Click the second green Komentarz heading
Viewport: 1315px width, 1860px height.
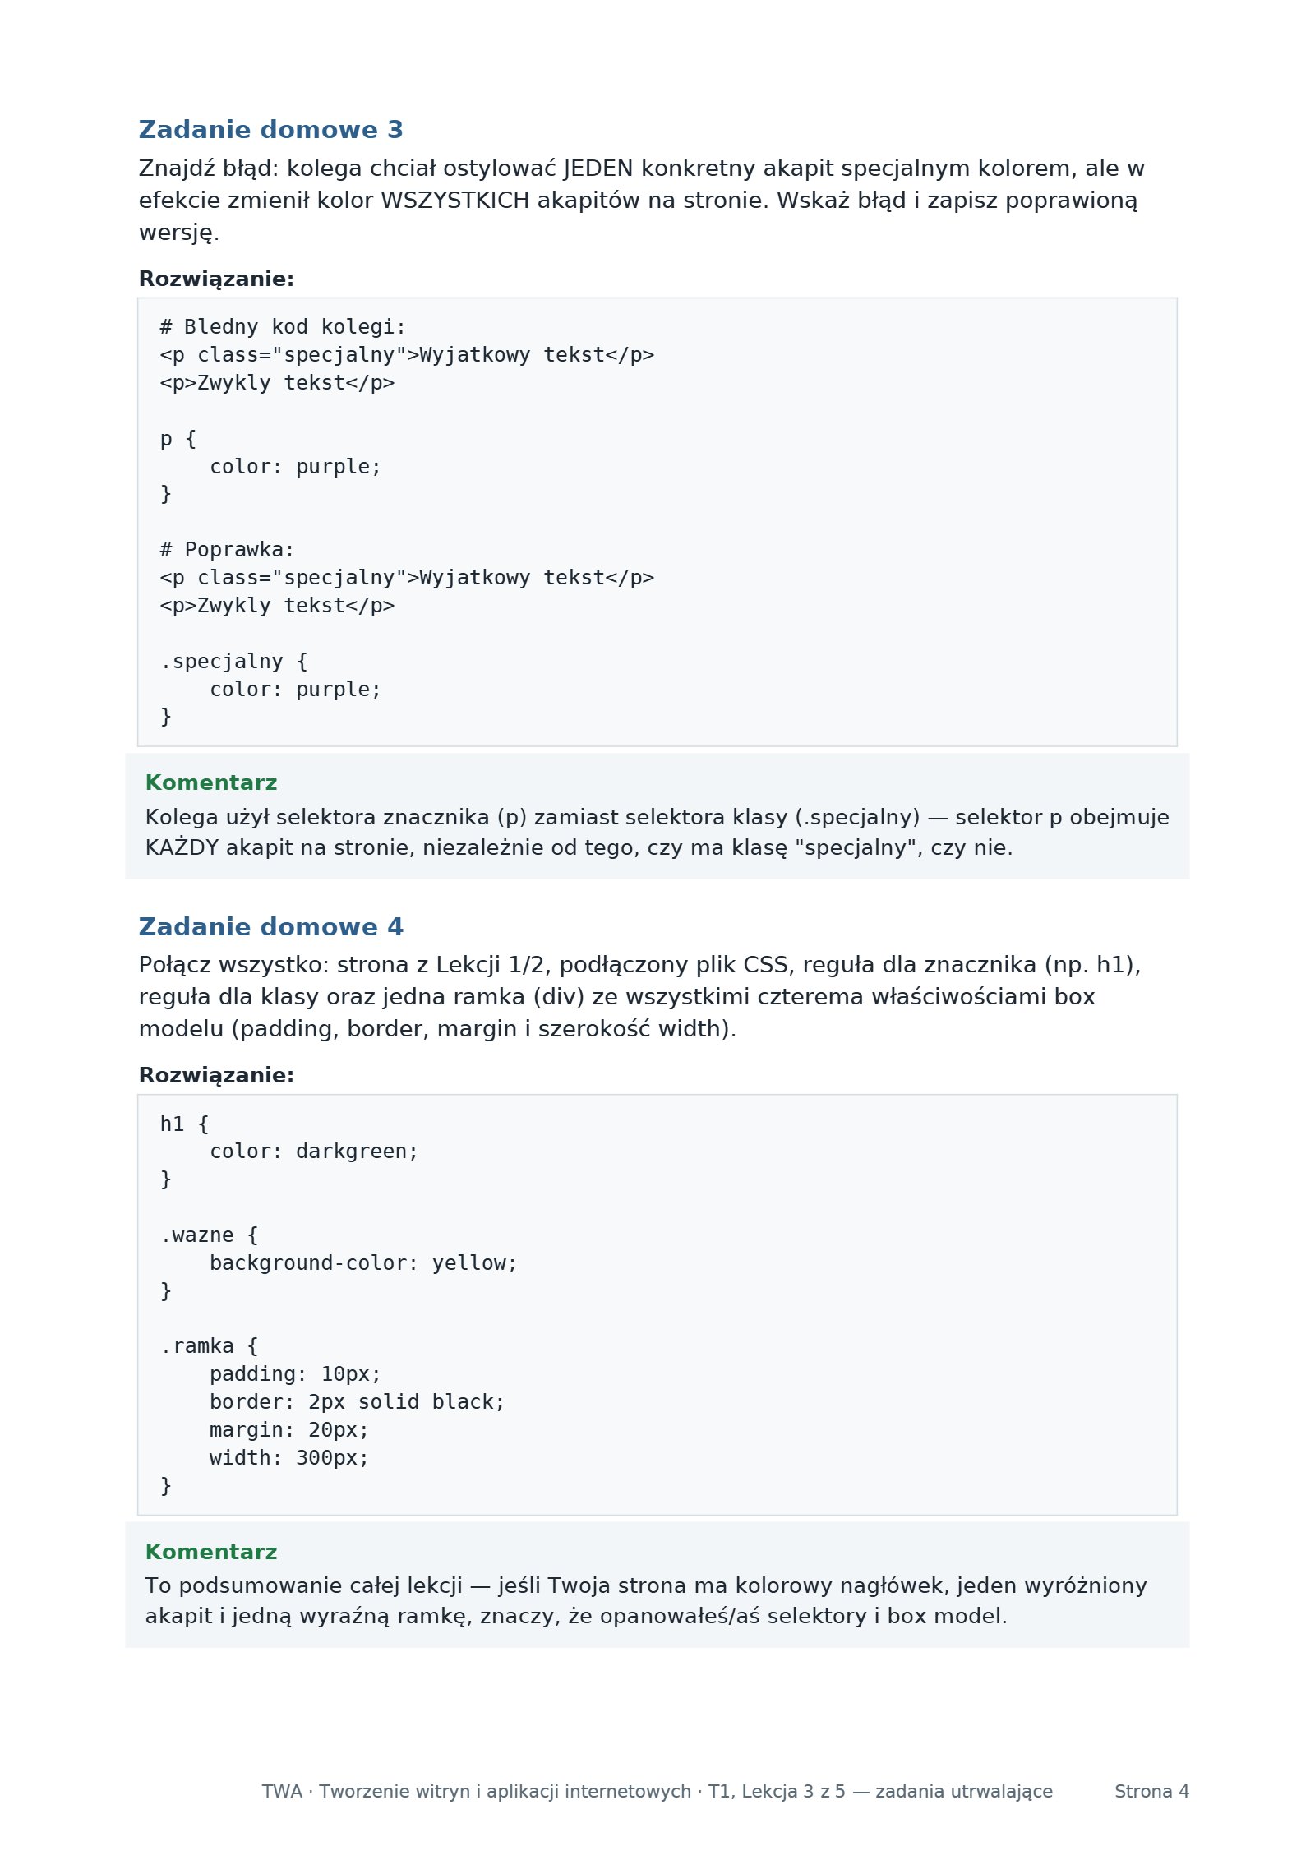point(211,1552)
